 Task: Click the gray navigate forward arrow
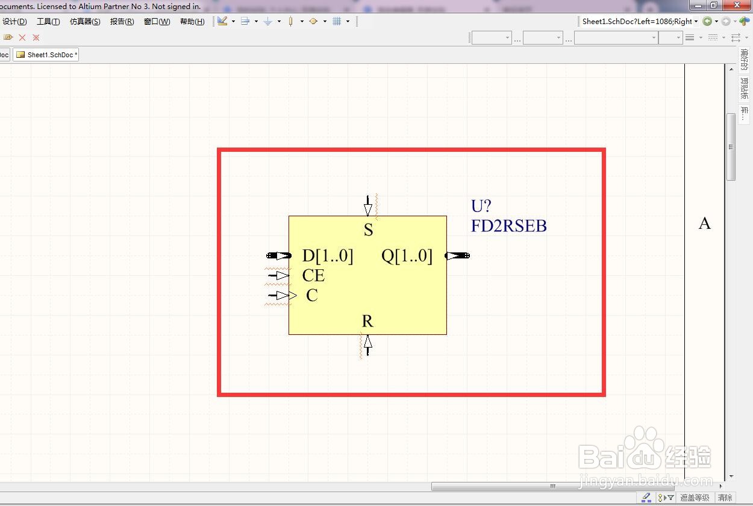click(x=726, y=21)
